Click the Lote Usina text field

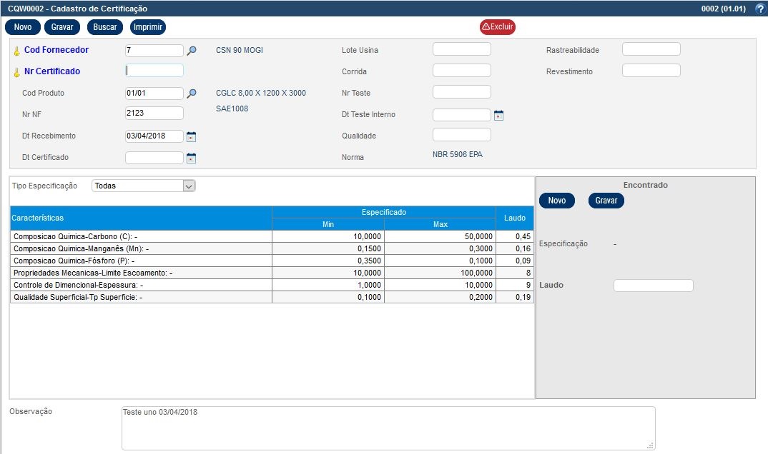click(x=462, y=49)
